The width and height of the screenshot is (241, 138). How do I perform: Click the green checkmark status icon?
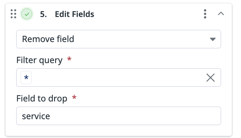coord(27,14)
